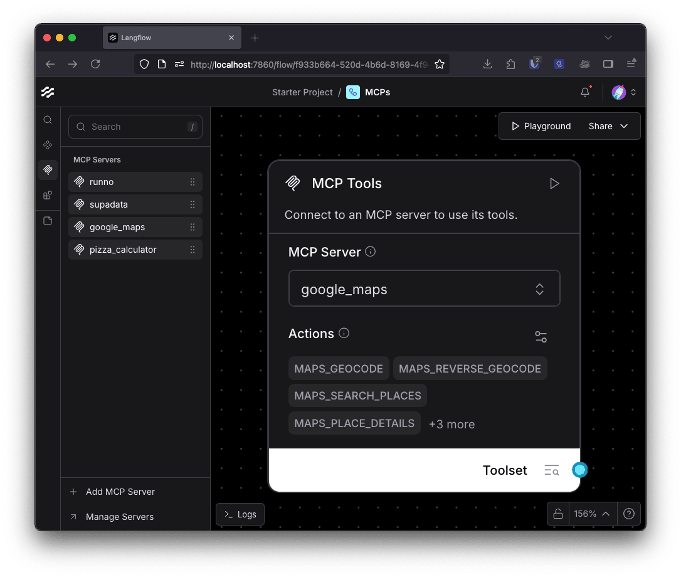Open the components icon in sidebar

[x=48, y=145]
